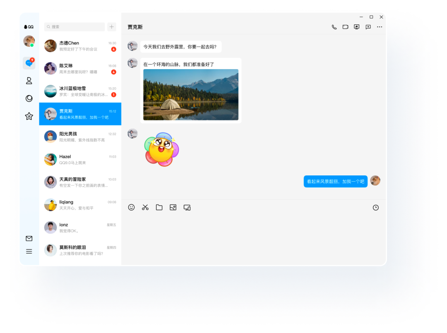The width and height of the screenshot is (447, 333).
Task: Open the screen-to-phone transfer tool
Action: point(187,207)
